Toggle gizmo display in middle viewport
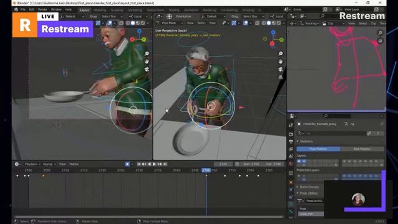This screenshot has width=398, height=224. (x=234, y=23)
